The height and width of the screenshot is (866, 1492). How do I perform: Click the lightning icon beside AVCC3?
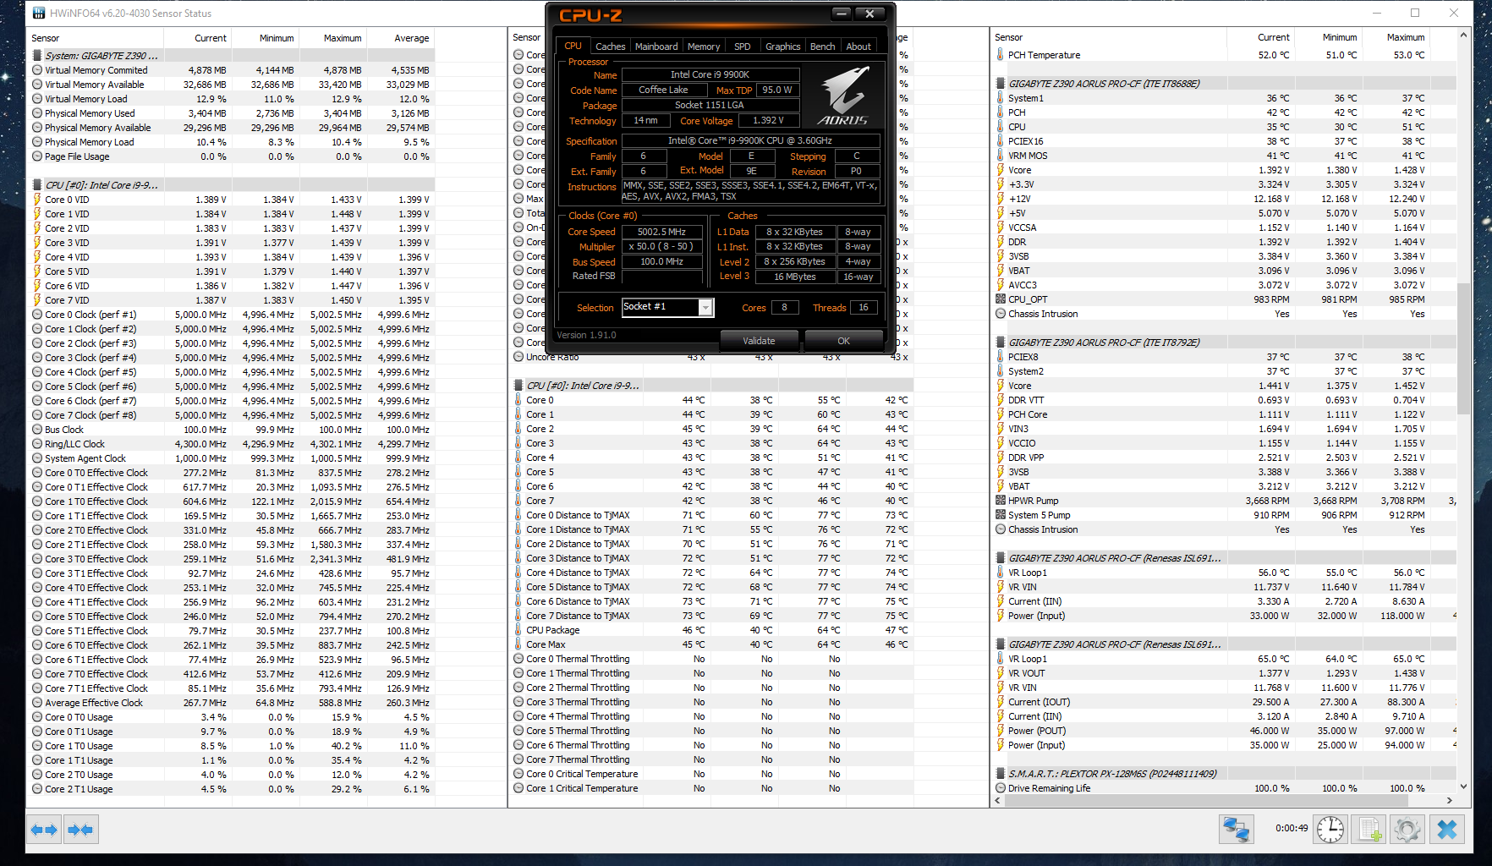click(1001, 285)
